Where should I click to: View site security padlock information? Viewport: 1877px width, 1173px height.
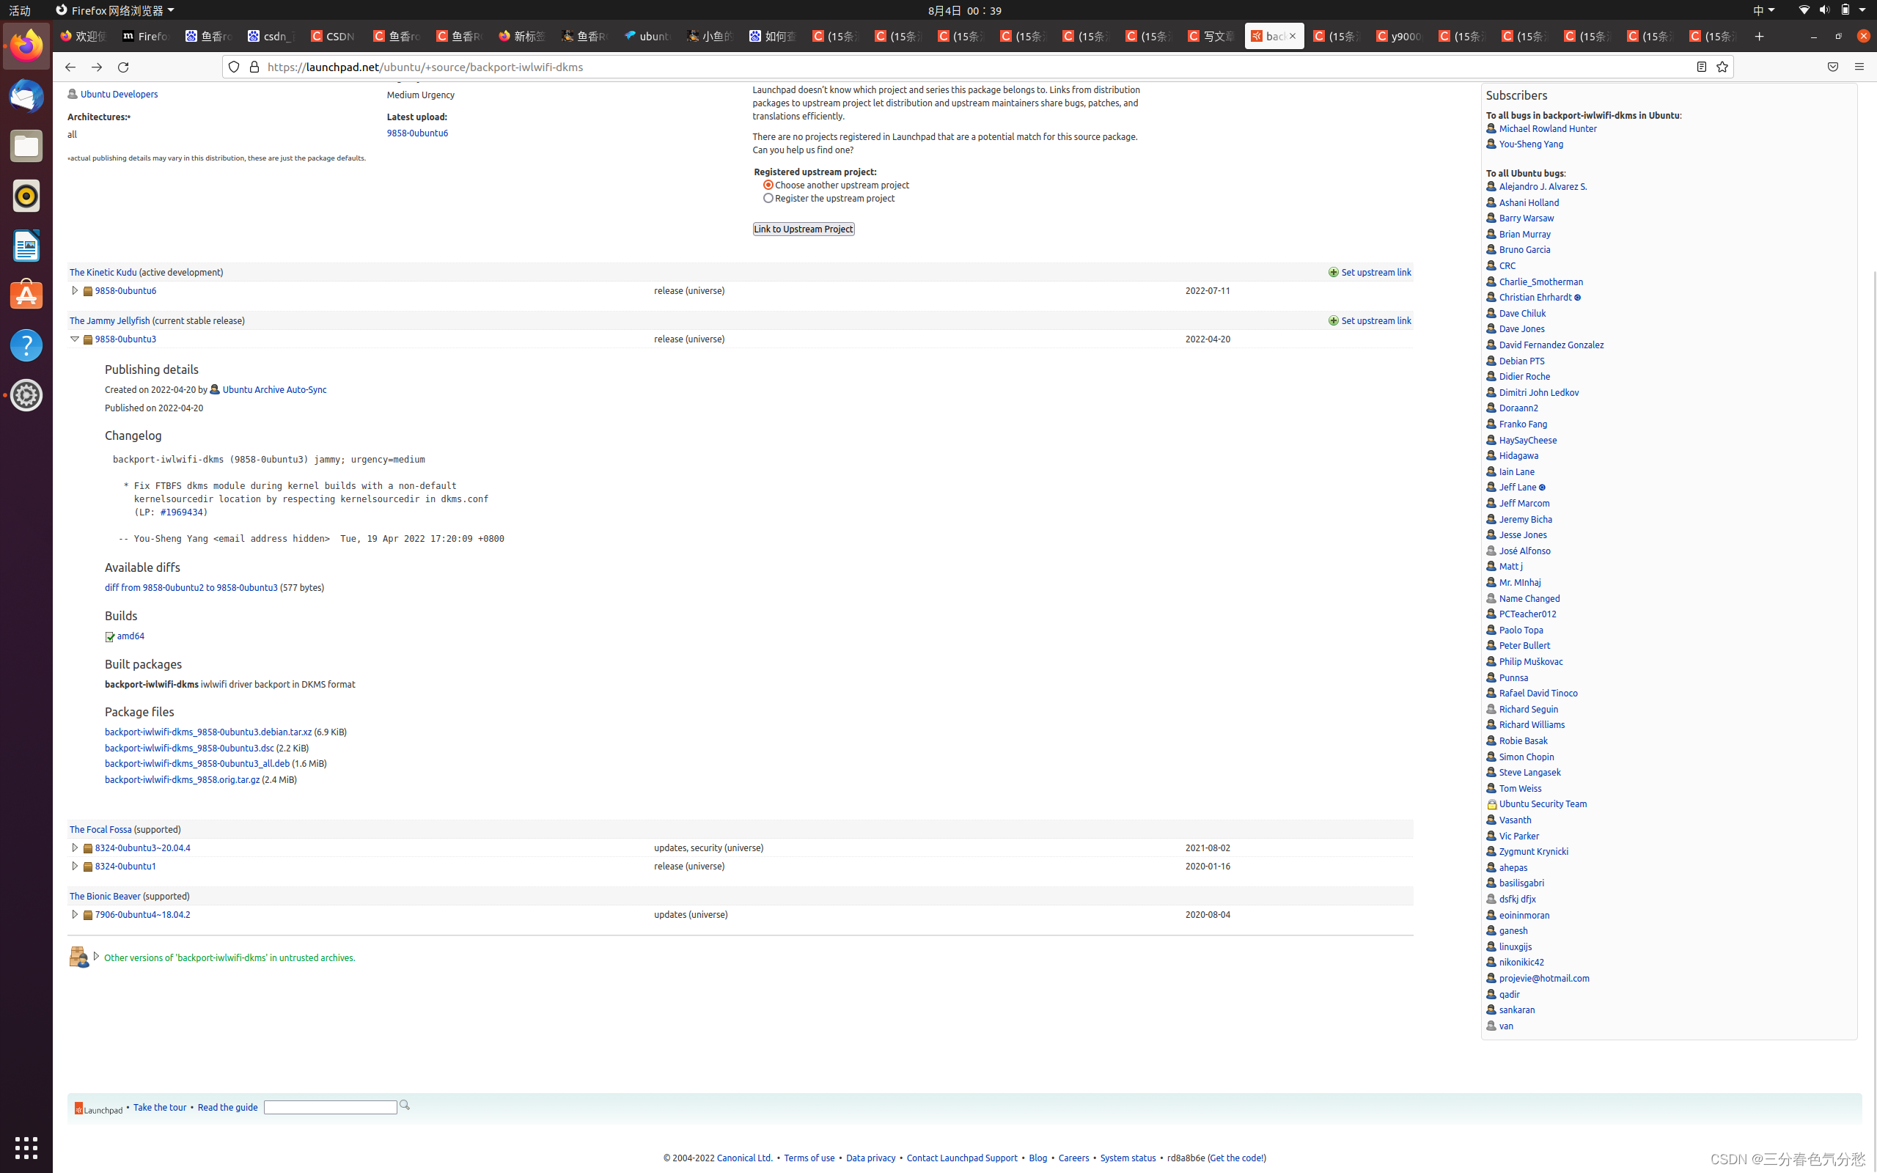[254, 67]
